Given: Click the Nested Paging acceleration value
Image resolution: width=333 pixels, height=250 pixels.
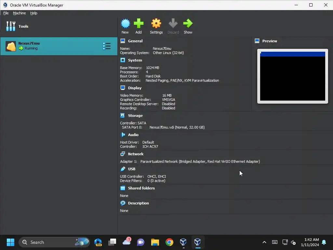Looking at the screenshot, I should pyautogui.click(x=182, y=80).
